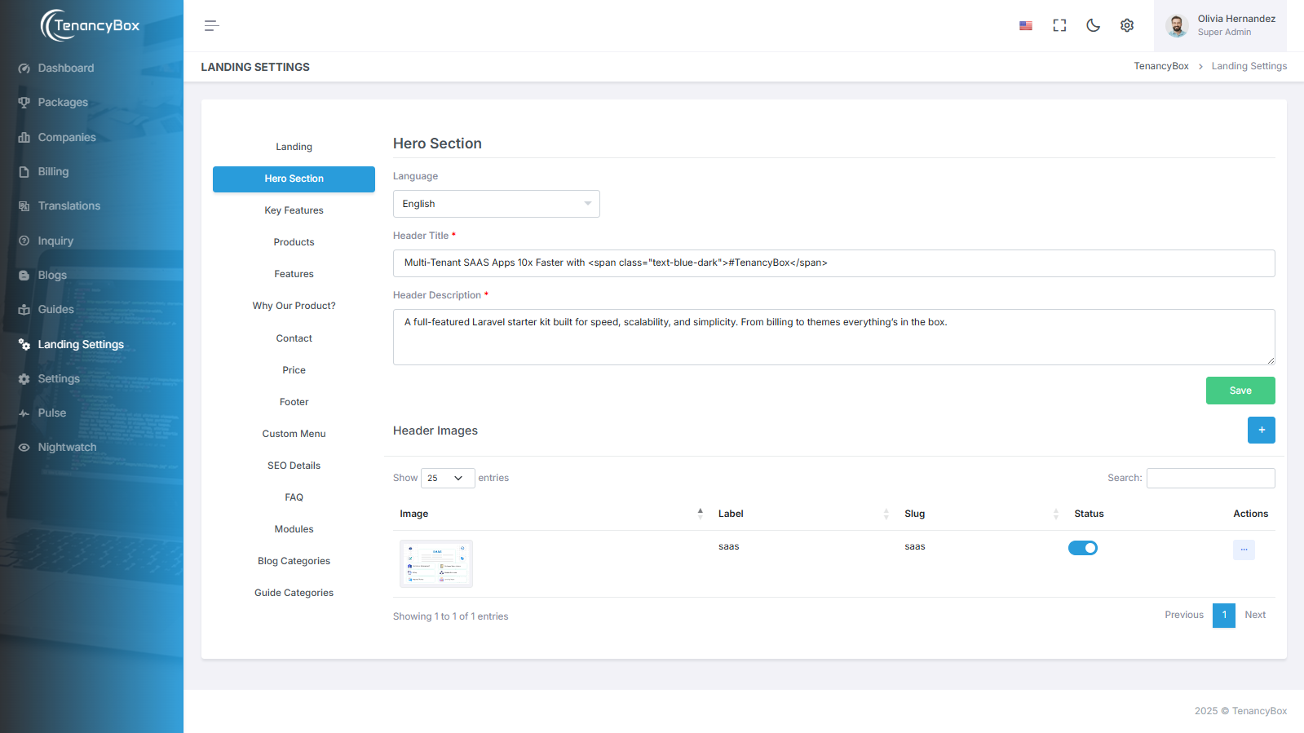Click the Packages trophy icon
The width and height of the screenshot is (1304, 733).
pyautogui.click(x=24, y=103)
